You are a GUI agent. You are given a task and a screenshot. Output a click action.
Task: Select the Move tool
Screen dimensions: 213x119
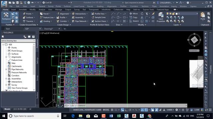pos(133,14)
